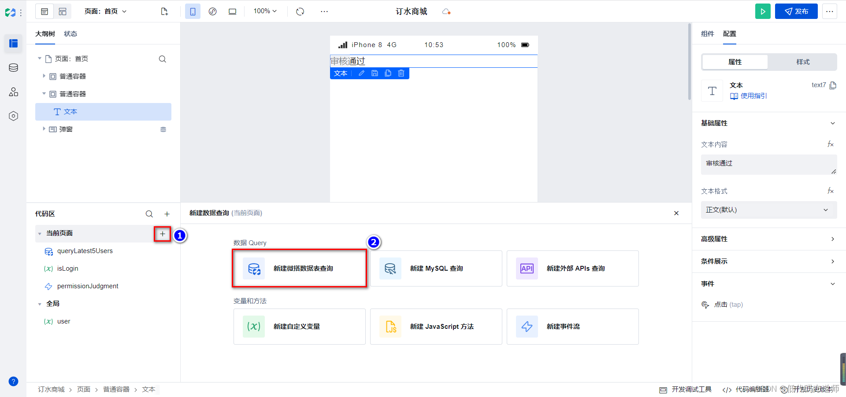Copy the text7 component ID
Viewport: 846px width, 397px height.
click(x=833, y=85)
